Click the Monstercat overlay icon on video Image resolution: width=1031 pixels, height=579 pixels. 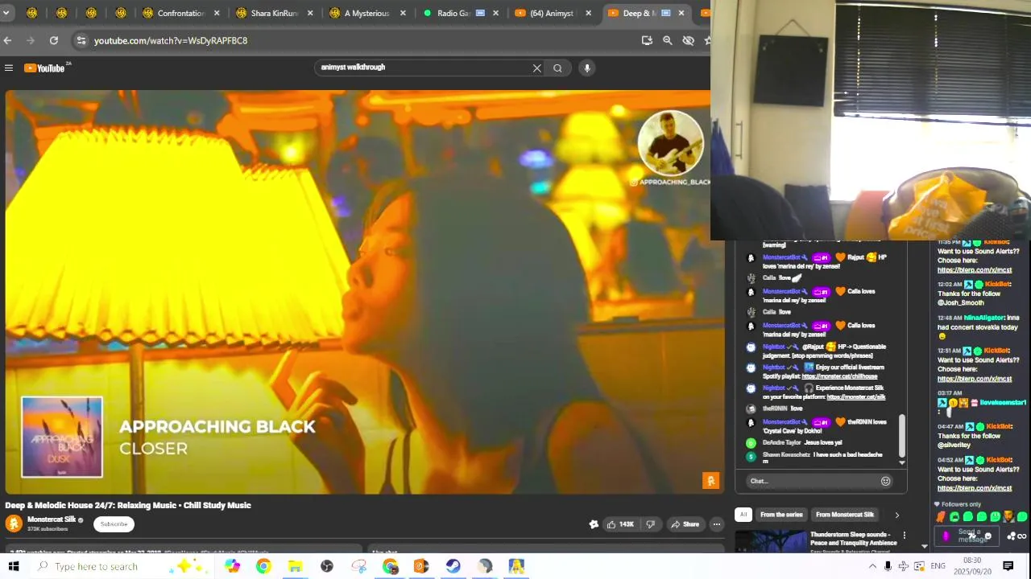click(710, 481)
